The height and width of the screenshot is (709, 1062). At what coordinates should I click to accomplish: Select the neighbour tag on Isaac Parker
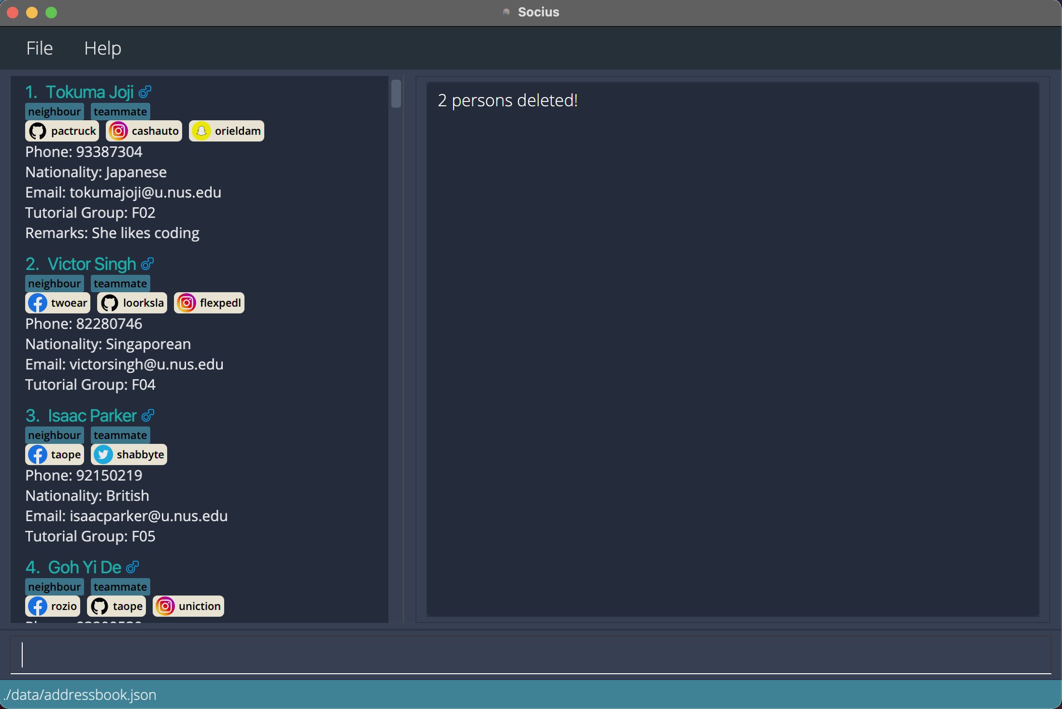pyautogui.click(x=54, y=434)
